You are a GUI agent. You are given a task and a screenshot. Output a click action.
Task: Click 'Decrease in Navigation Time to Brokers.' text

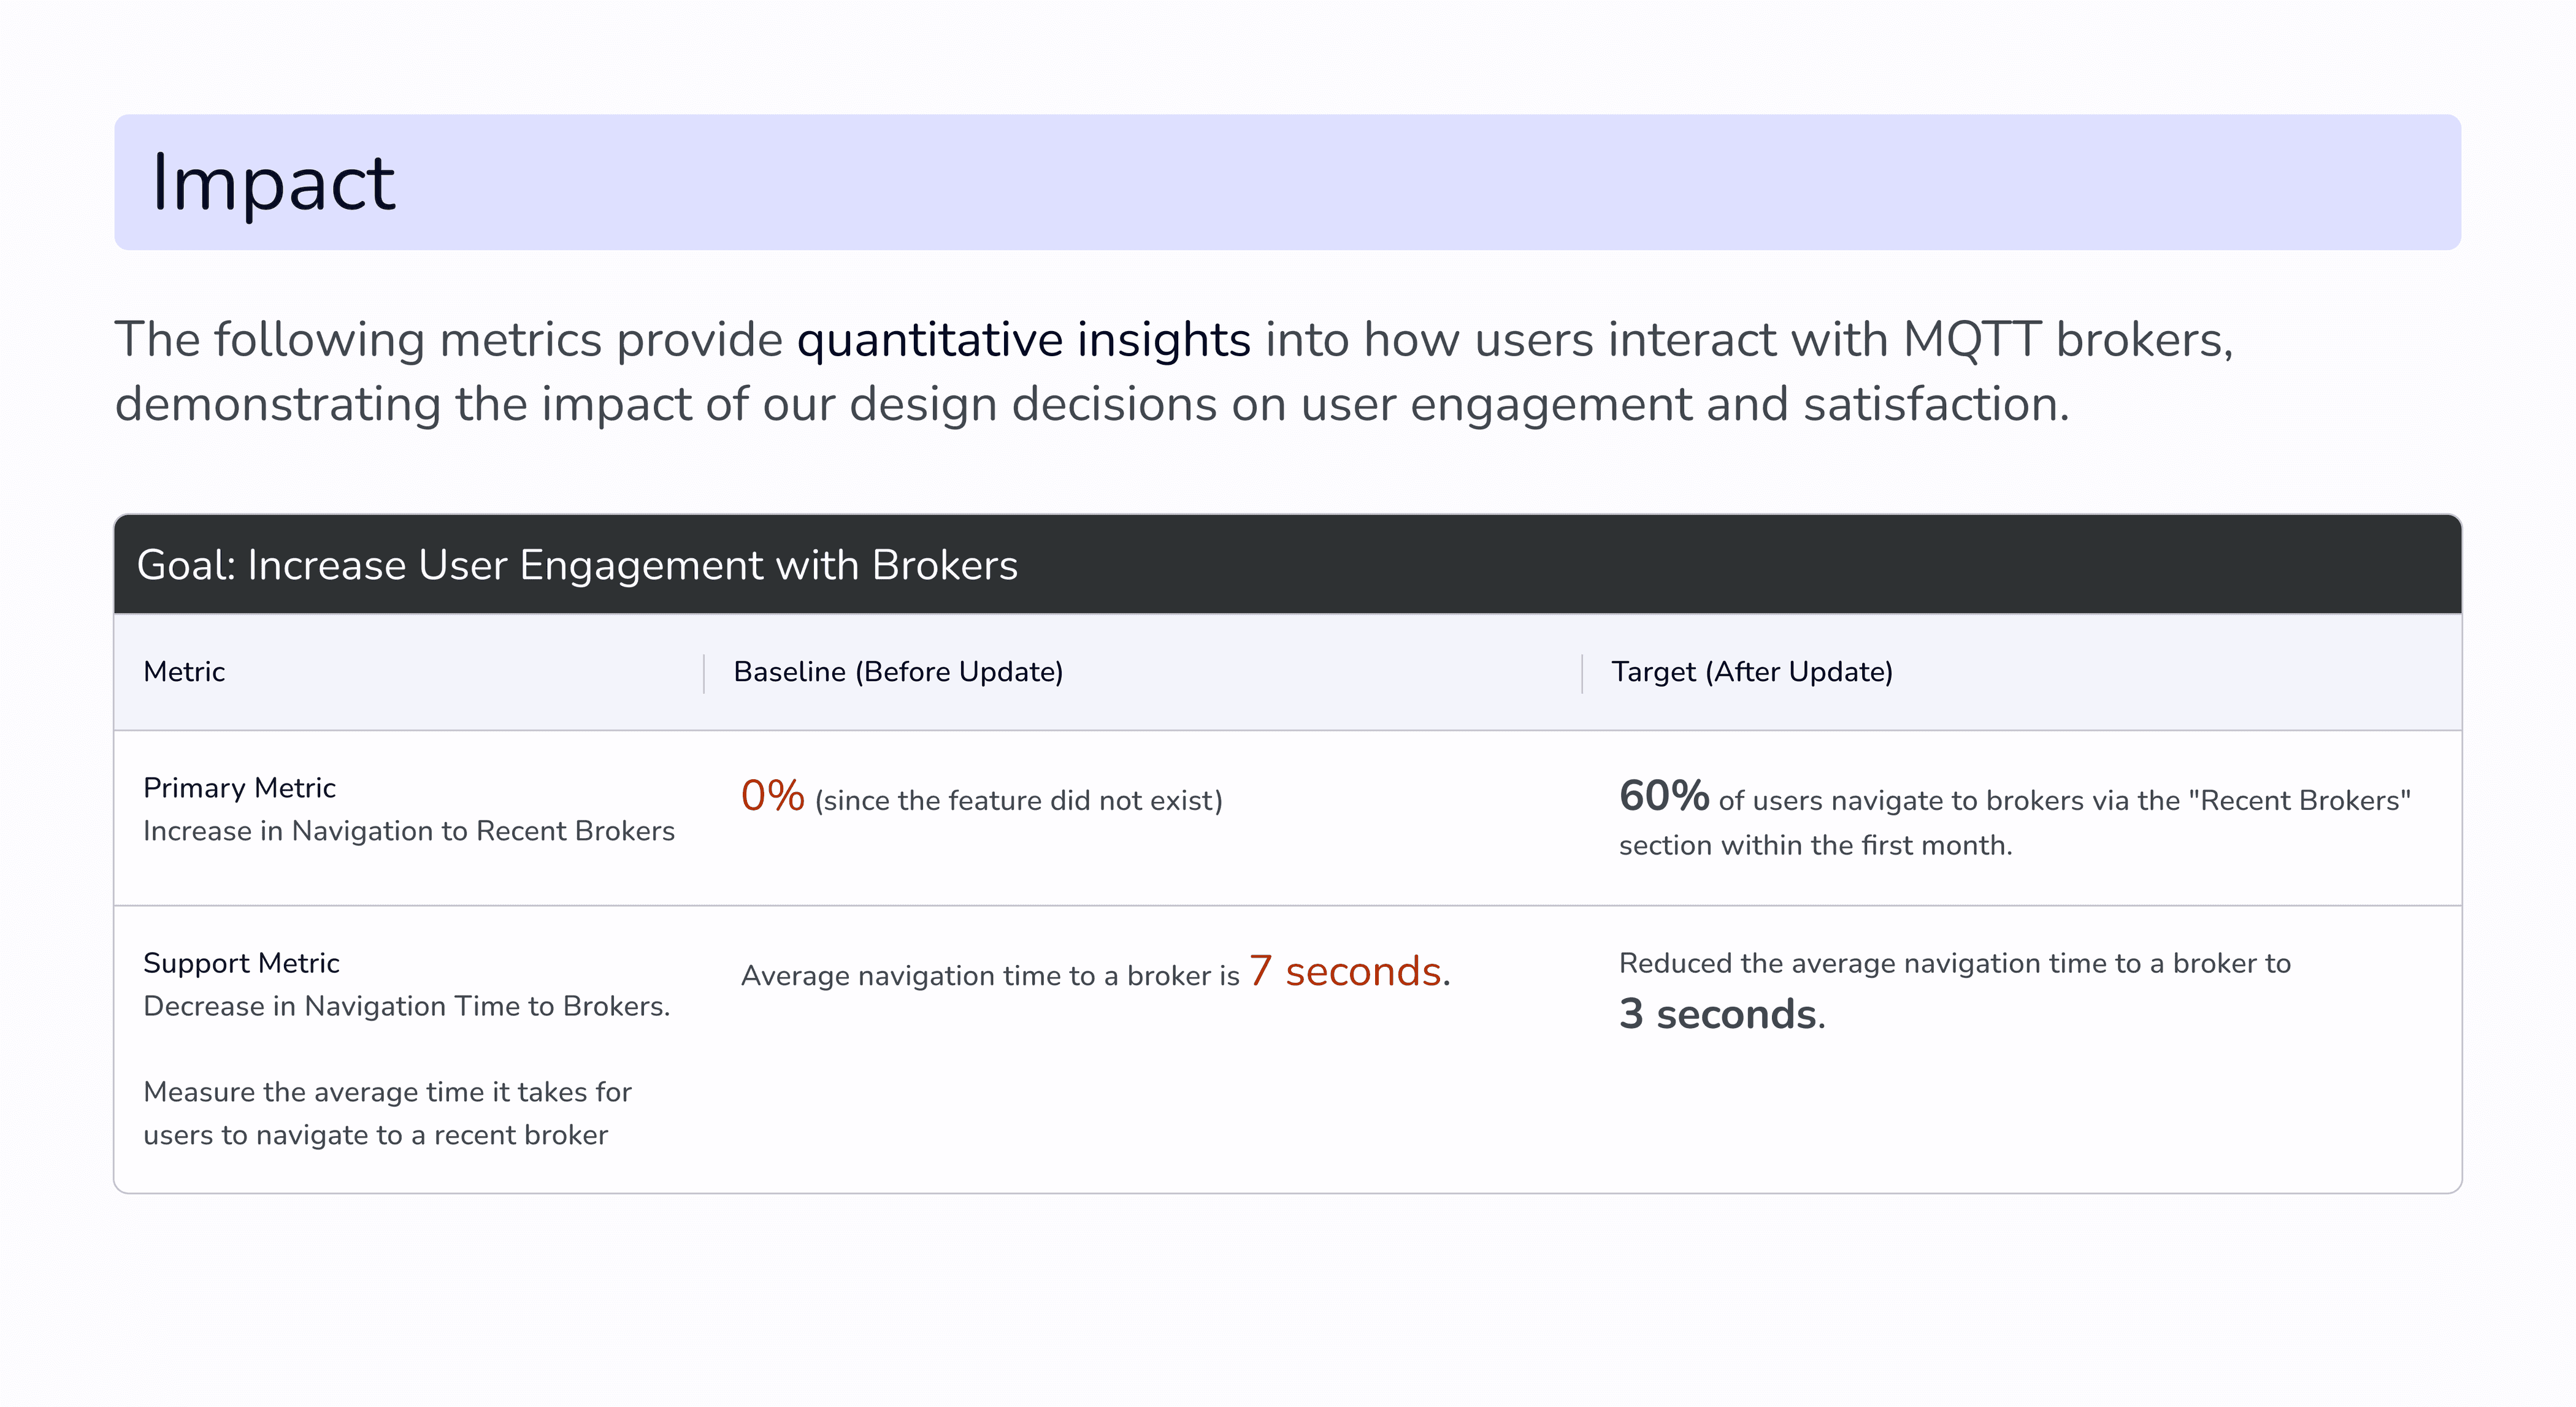pyautogui.click(x=406, y=1005)
